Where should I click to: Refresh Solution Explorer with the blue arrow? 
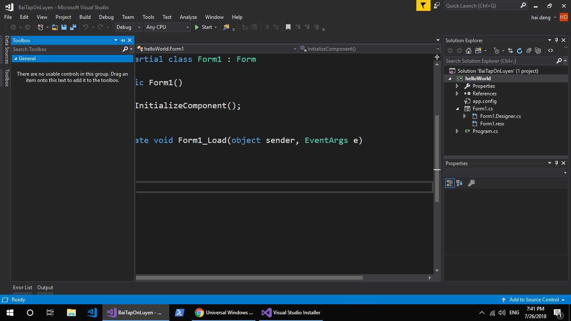[520, 51]
